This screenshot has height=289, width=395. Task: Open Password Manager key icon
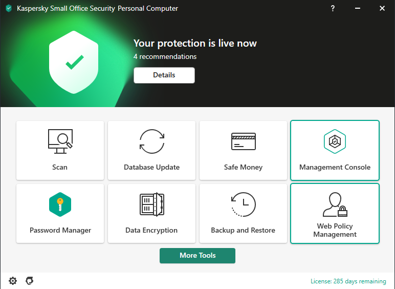[60, 204]
